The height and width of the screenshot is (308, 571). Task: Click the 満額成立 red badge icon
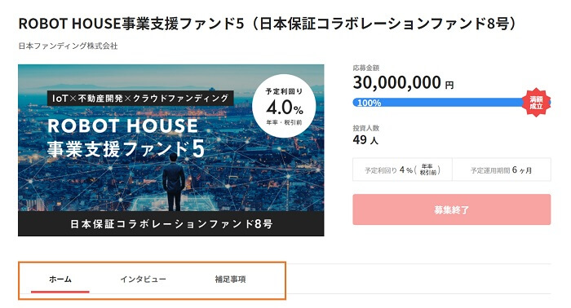[x=536, y=103]
